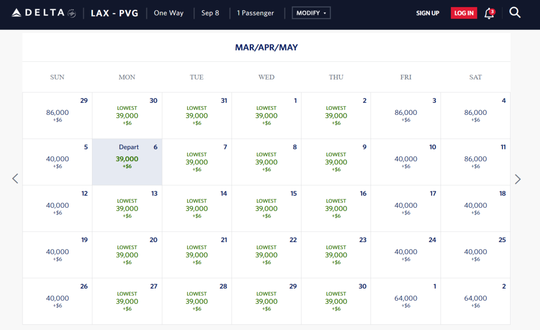Click the LOG IN button
This screenshot has width=540, height=330.
pyautogui.click(x=463, y=13)
